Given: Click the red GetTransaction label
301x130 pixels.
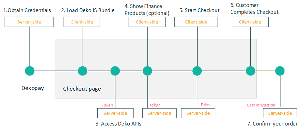Looking at the screenshot, I should pyautogui.click(x=261, y=105).
